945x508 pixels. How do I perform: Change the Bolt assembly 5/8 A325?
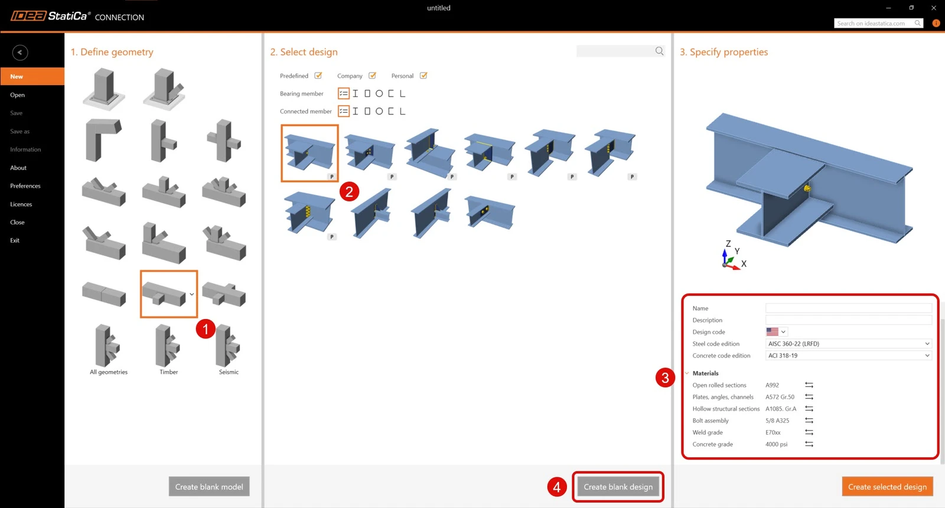click(x=809, y=421)
